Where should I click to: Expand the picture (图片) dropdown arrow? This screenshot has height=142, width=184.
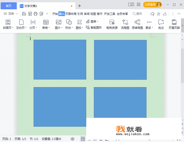pyautogui.click(x=62, y=28)
